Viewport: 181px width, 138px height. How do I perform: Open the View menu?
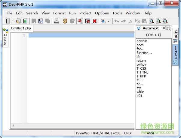tap(45, 13)
